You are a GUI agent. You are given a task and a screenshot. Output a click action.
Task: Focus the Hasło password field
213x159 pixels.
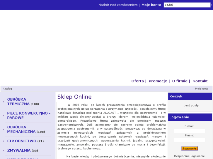190,140
